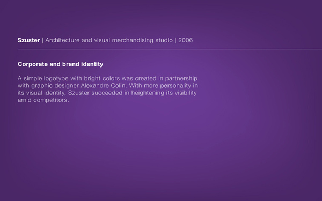Click the year "2006" in header

(x=186, y=40)
